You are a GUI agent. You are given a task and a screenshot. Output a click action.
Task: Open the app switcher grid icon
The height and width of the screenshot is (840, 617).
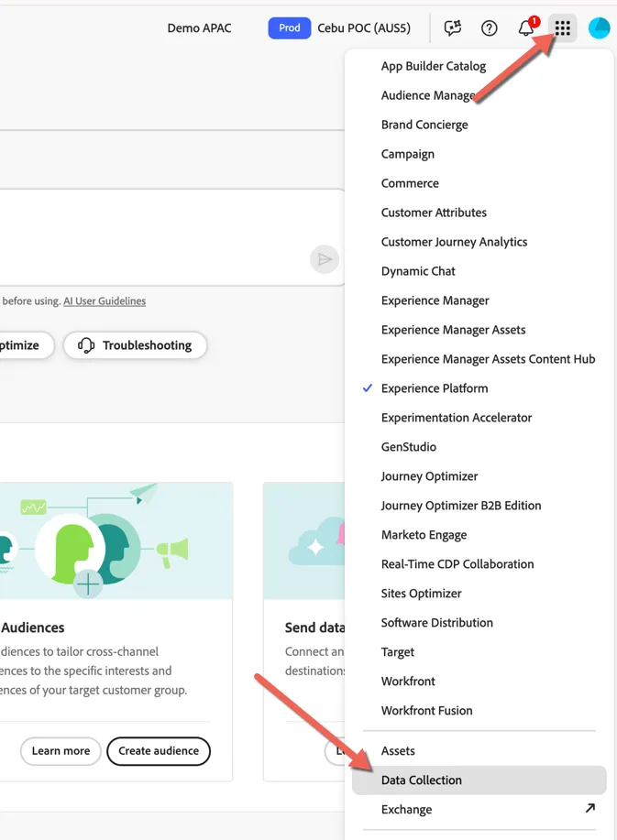pos(562,27)
